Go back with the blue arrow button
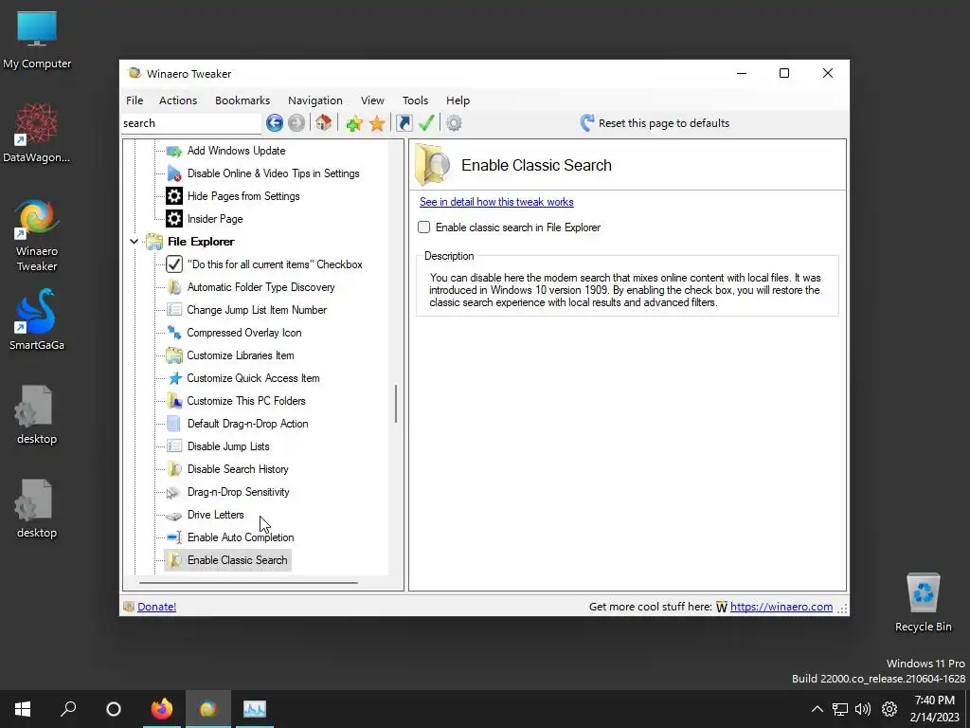This screenshot has width=970, height=728. point(275,123)
